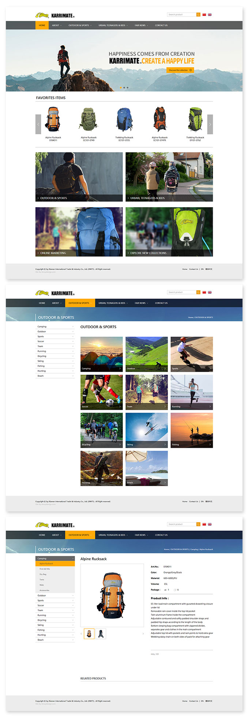The height and width of the screenshot is (723, 248).
Task: Open First Aid Kits in the Camping submenu
Action: [45, 569]
